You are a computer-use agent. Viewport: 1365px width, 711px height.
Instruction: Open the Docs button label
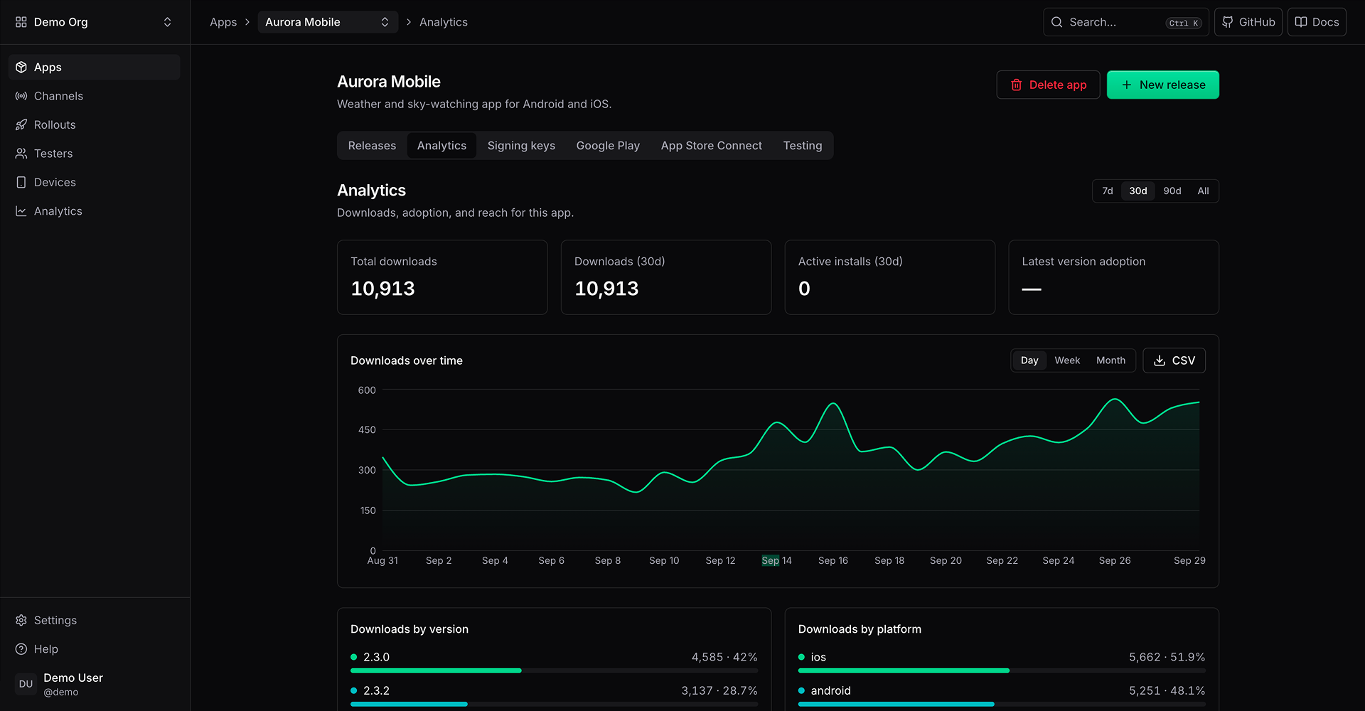(x=1325, y=22)
